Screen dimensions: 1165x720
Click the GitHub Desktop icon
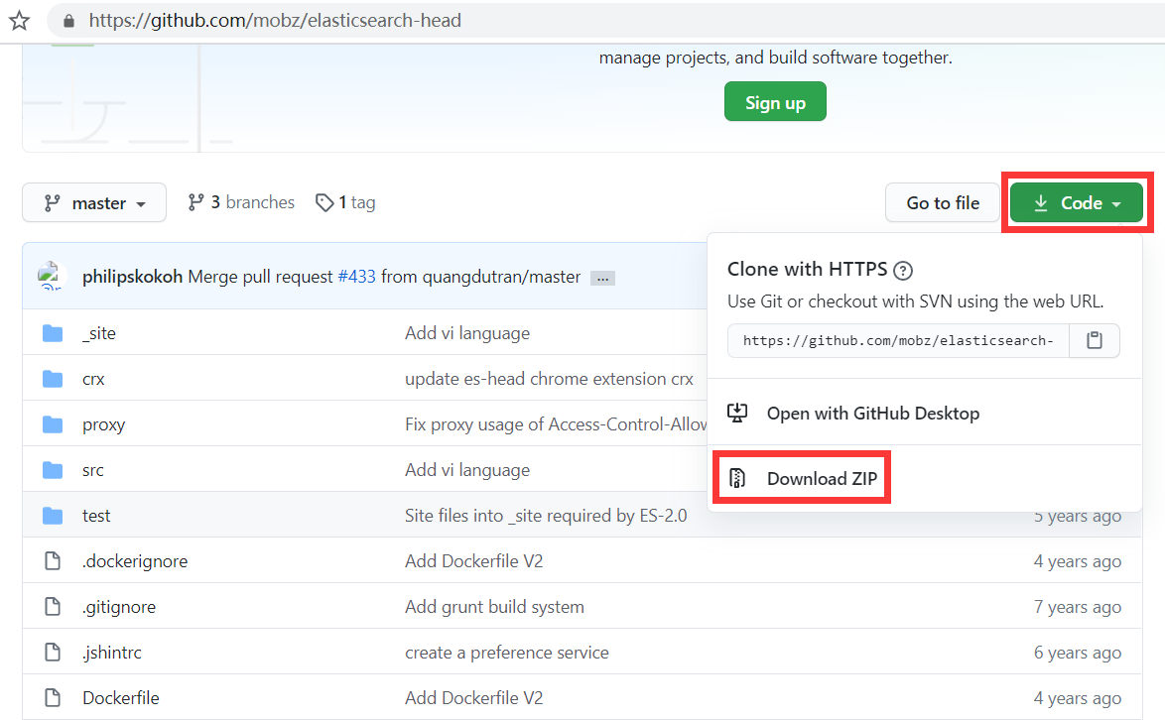[x=737, y=413]
